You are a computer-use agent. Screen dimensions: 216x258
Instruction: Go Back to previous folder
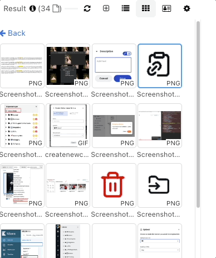[13, 33]
